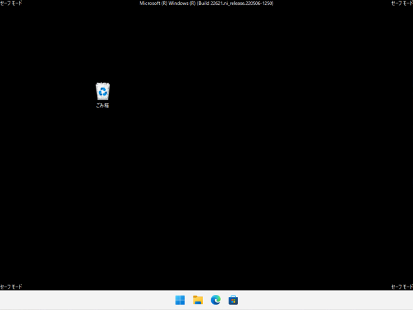
Task: Select the ごみ箱 Recycle Bin icon
Action: point(103,91)
